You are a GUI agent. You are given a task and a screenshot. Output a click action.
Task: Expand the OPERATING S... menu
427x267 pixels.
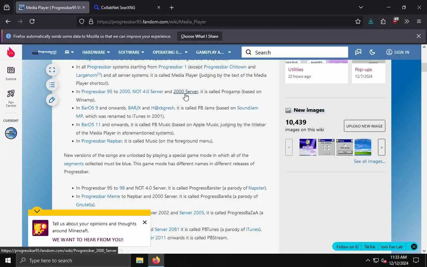[x=170, y=52]
